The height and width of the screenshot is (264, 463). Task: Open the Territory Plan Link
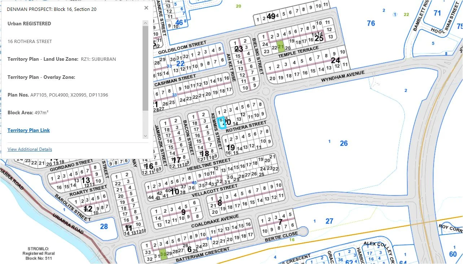(29, 130)
